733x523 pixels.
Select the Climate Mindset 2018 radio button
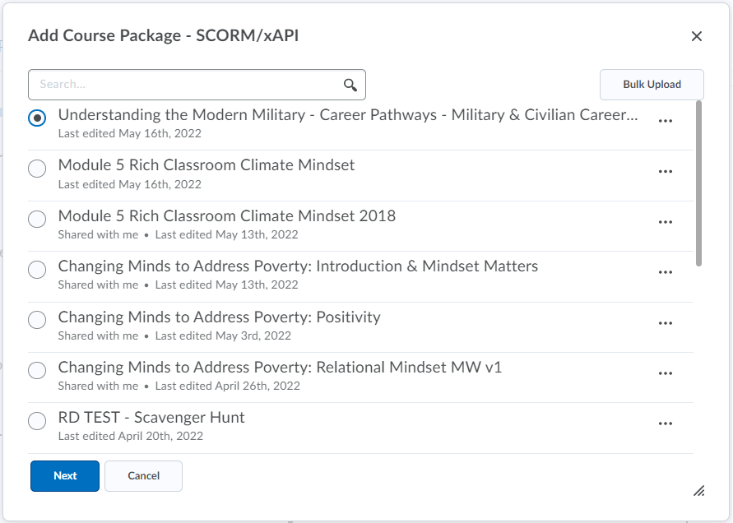(x=37, y=219)
